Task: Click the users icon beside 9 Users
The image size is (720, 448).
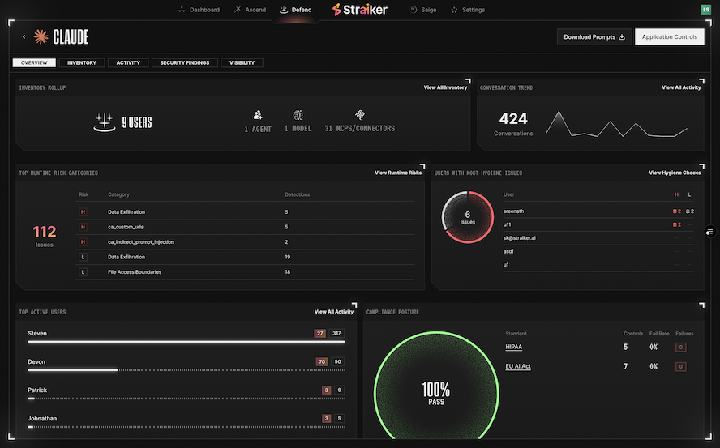Action: point(105,122)
